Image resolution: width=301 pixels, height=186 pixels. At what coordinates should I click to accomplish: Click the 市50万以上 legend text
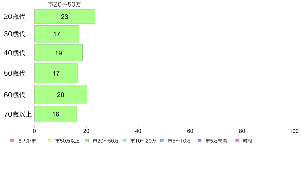point(67,141)
